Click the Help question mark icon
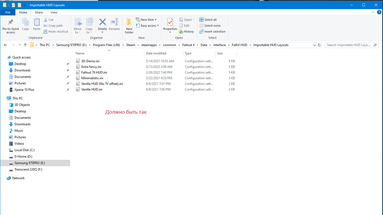Screen dimensions: 383x215 coord(379,12)
